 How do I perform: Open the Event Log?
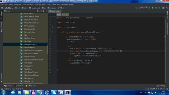[x=160, y=86]
